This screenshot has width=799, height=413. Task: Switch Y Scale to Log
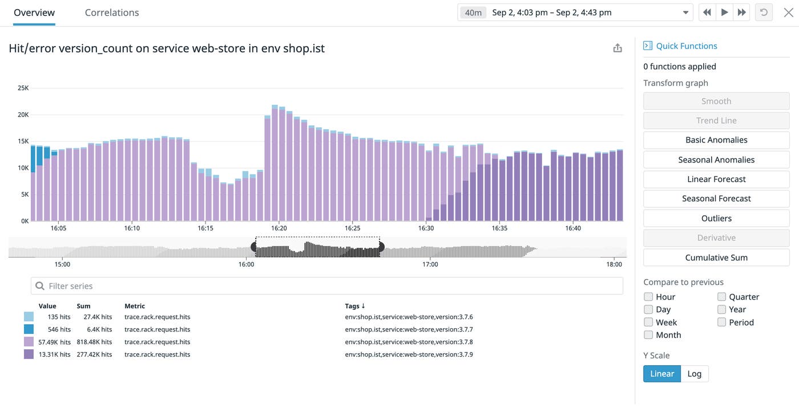tap(694, 374)
